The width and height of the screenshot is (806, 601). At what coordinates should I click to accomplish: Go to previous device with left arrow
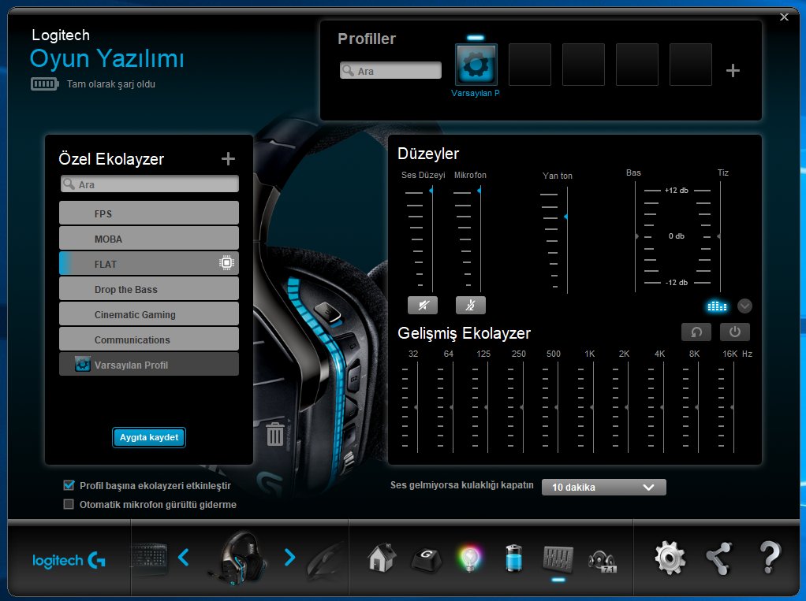point(184,558)
